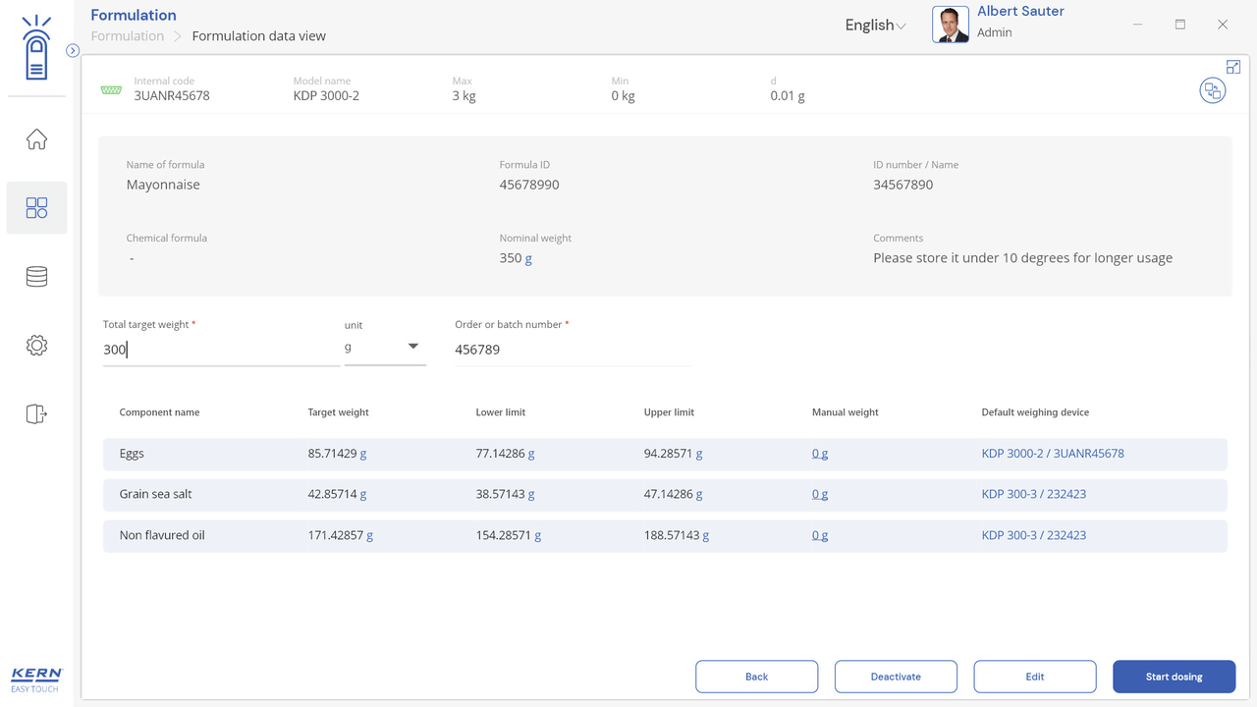Click Formulation breadcrumb link
Screen dimensions: 1257x707
[x=128, y=36]
